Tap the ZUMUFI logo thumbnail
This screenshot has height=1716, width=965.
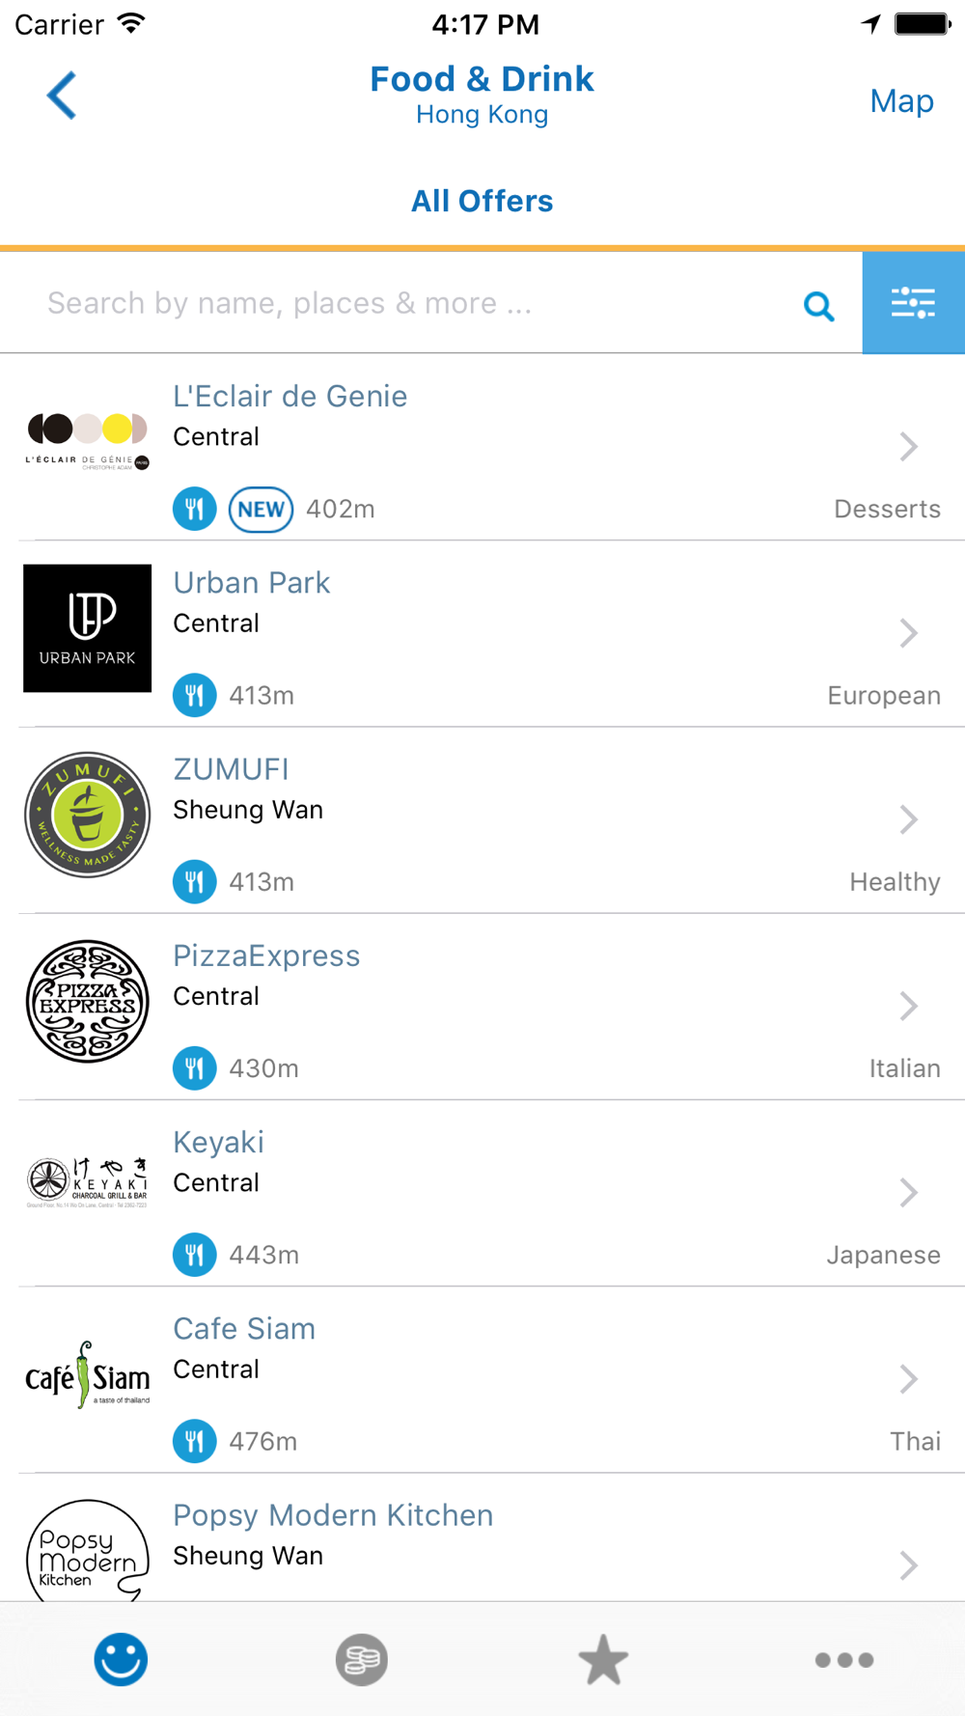(x=87, y=815)
